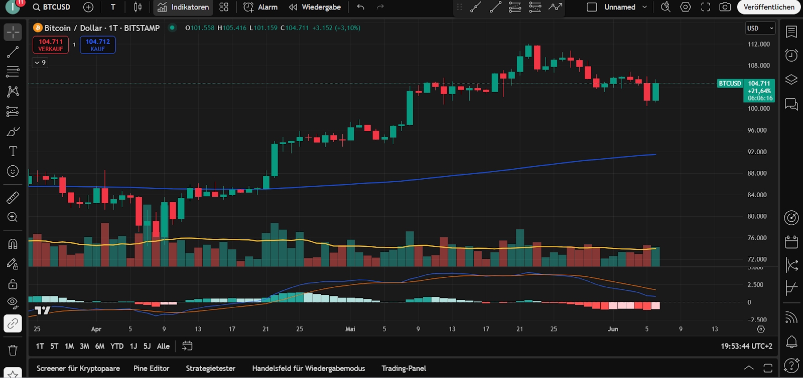This screenshot has height=378, width=803.
Task: Open chart settings hexagon icon
Action: (x=686, y=7)
